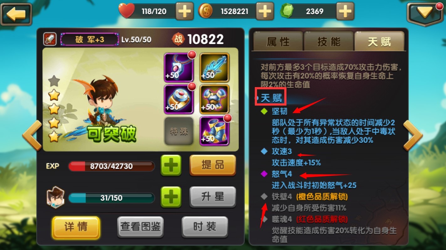This screenshot has height=250, width=446.
Task: Add more hearts with plus icon
Action: [x=184, y=12]
